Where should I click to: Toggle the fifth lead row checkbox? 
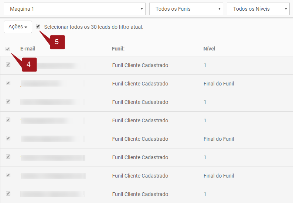(x=8, y=139)
